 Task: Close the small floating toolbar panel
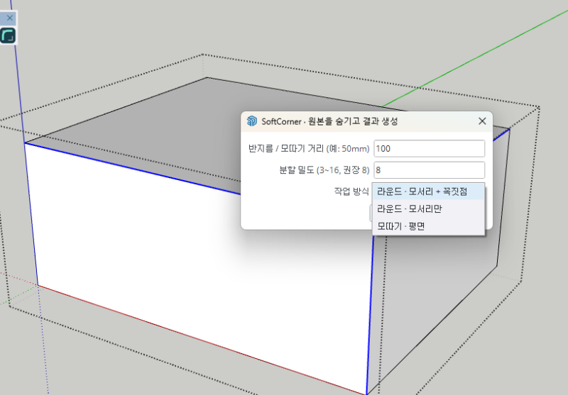10,18
